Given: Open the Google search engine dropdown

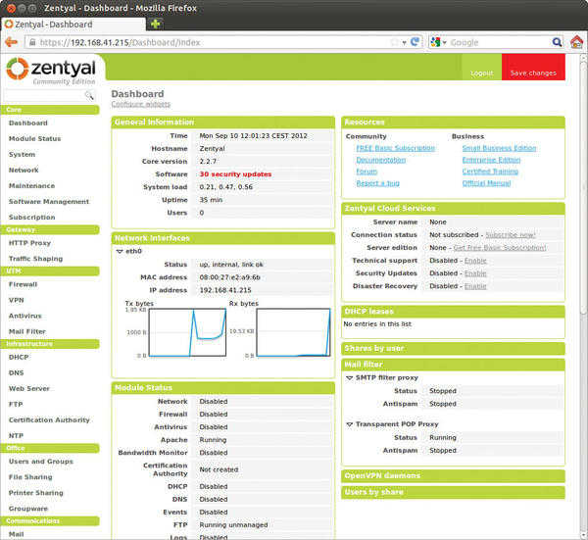Looking at the screenshot, I should point(444,42).
